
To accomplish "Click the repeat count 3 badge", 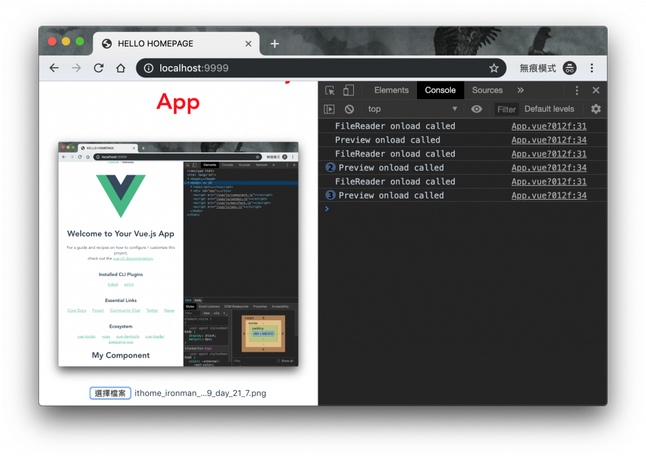I will click(x=331, y=195).
